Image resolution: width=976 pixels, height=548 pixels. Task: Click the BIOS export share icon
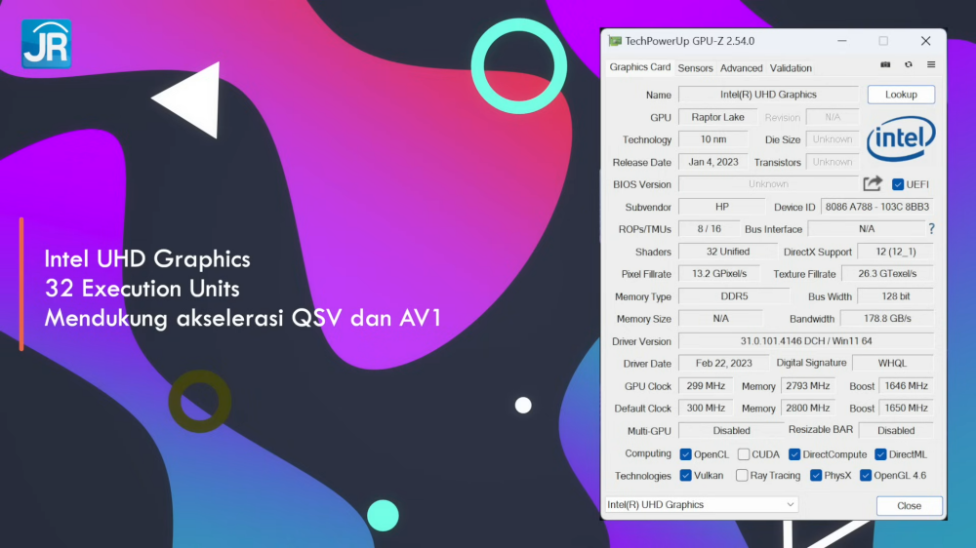[873, 183]
